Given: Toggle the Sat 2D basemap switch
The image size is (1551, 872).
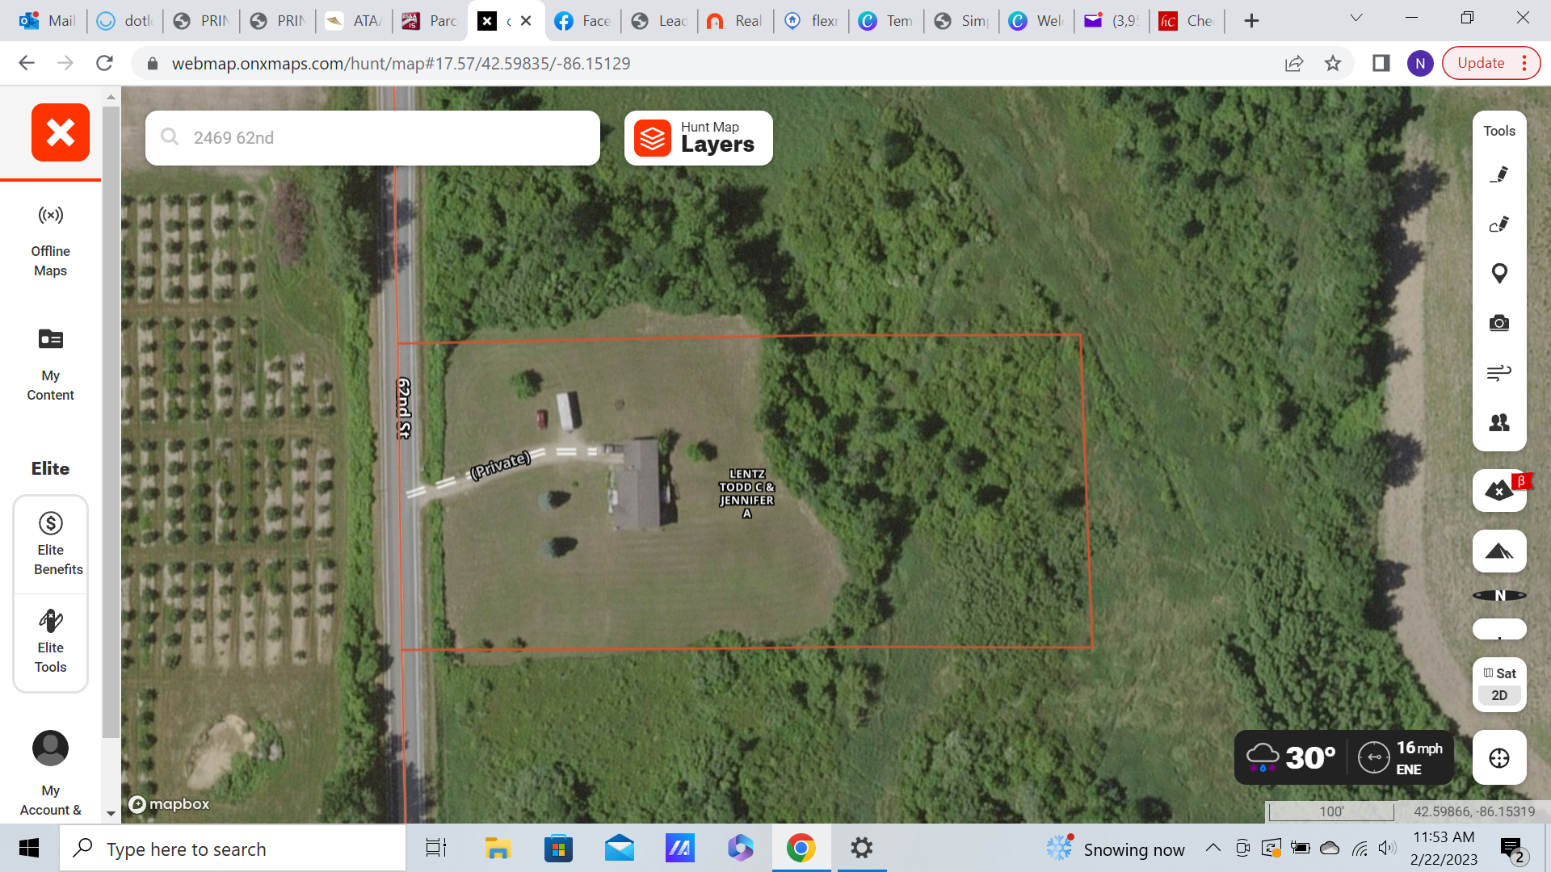Looking at the screenshot, I should 1499,684.
